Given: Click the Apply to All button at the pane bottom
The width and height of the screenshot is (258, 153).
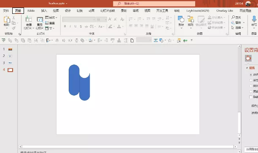Looking at the screenshot, I should coord(251,149).
